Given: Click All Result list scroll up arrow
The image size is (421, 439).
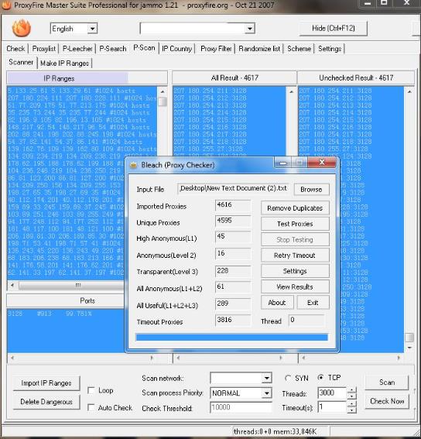Looking at the screenshot, I should [291, 92].
